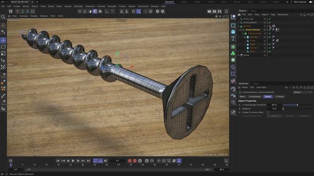Toggle Circle_Top enable checkmark
The width and height of the screenshot is (314, 176).
point(269,19)
